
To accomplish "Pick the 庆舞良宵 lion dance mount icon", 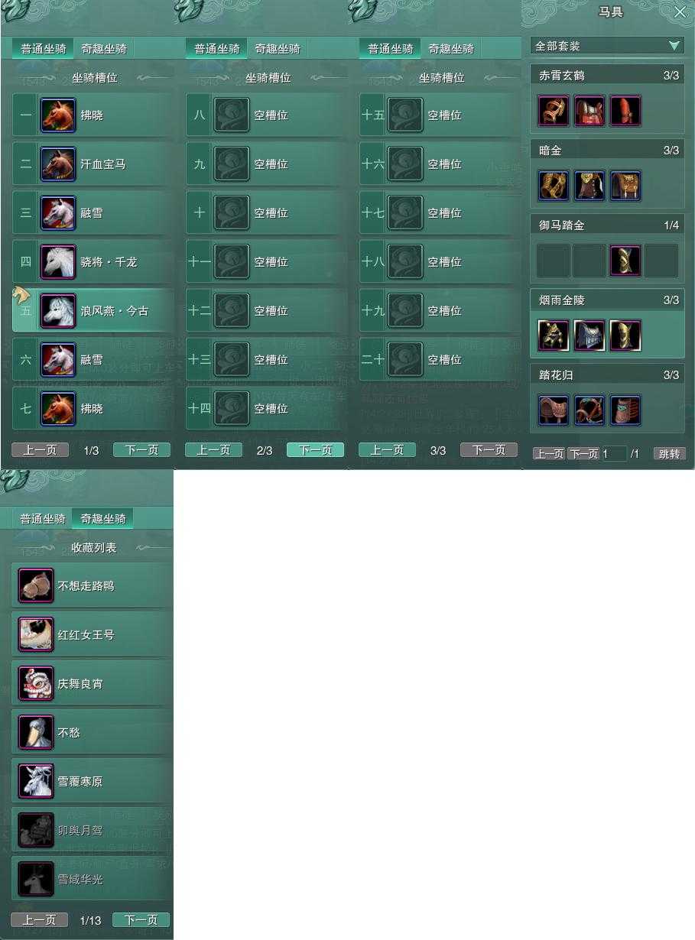I will click(36, 684).
